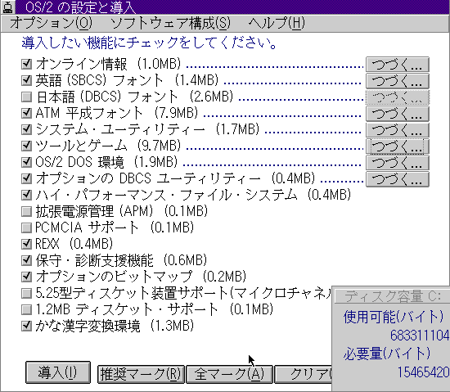Click つづく... button for 英語 (SBCS) フォント

point(398,81)
